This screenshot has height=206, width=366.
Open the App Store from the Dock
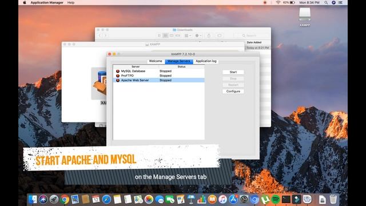pyautogui.click(x=233, y=200)
